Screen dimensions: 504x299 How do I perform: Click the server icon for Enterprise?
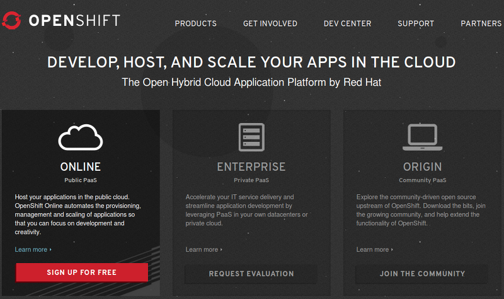click(x=251, y=137)
